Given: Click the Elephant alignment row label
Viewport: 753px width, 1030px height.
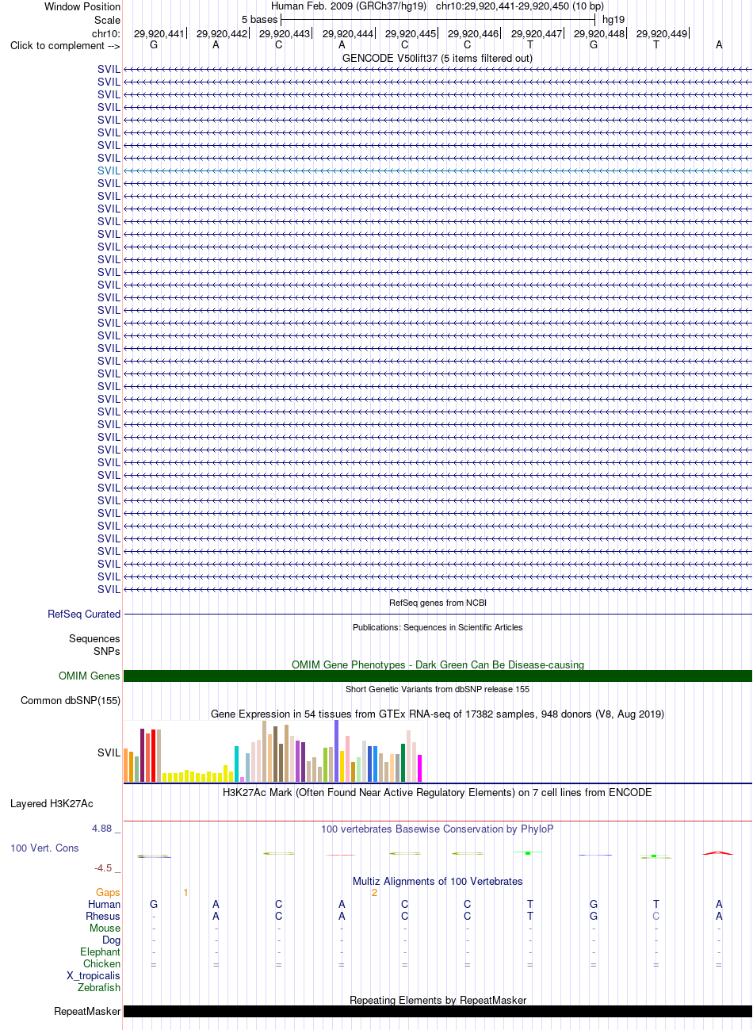Looking at the screenshot, I should (x=101, y=952).
